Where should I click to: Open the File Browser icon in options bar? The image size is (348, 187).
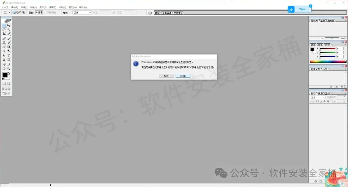pyautogui.click(x=150, y=13)
